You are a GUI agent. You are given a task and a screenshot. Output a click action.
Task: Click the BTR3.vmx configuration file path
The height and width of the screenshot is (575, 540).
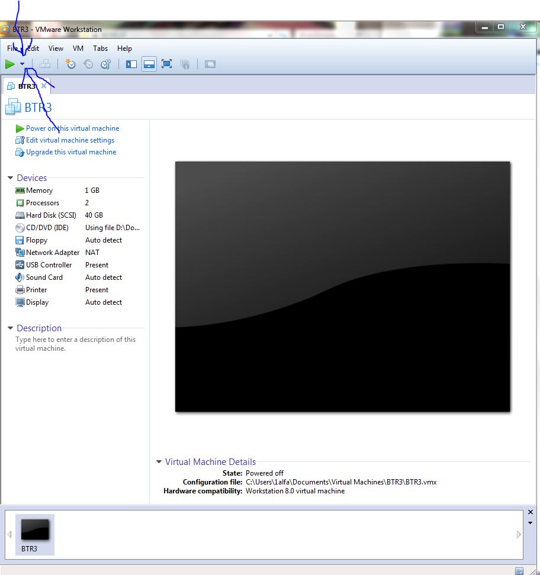tap(341, 482)
